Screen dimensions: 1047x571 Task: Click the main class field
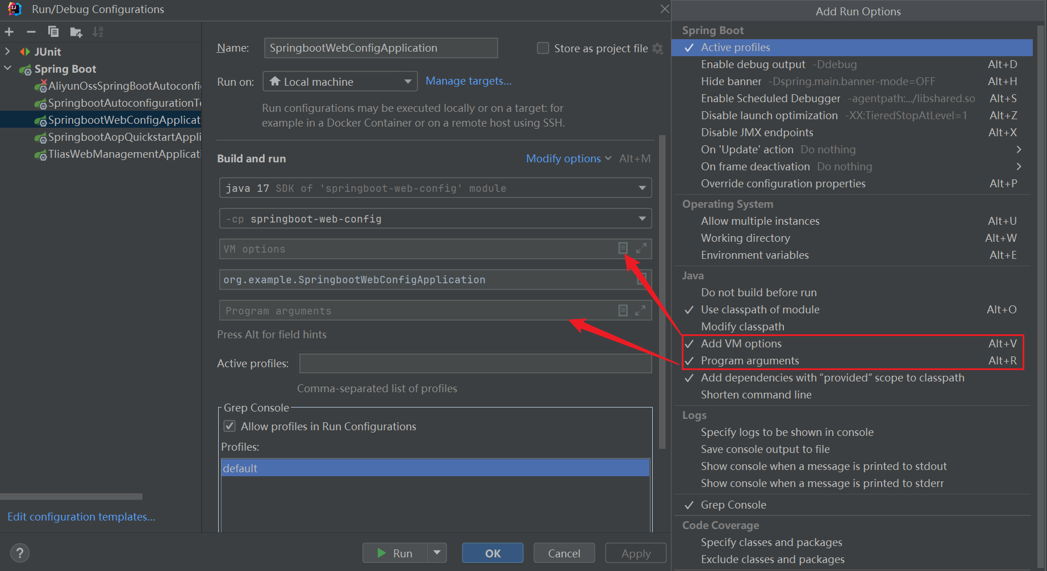[435, 279]
